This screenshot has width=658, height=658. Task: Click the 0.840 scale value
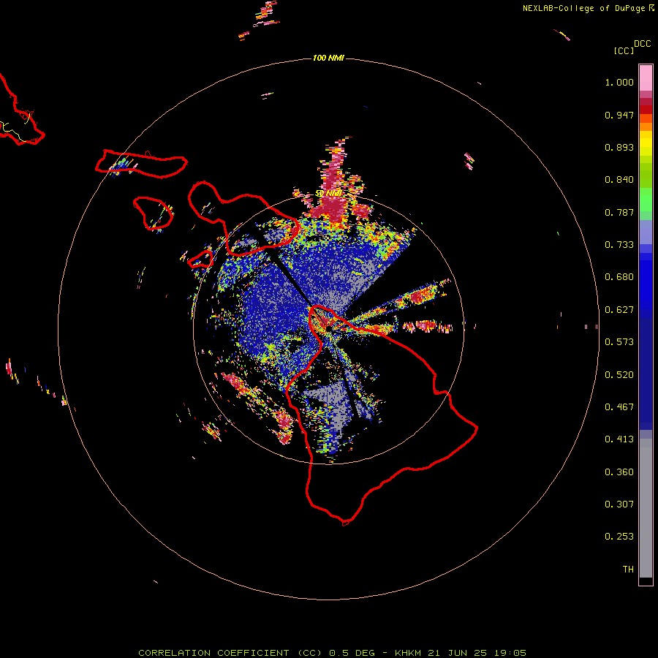619,180
